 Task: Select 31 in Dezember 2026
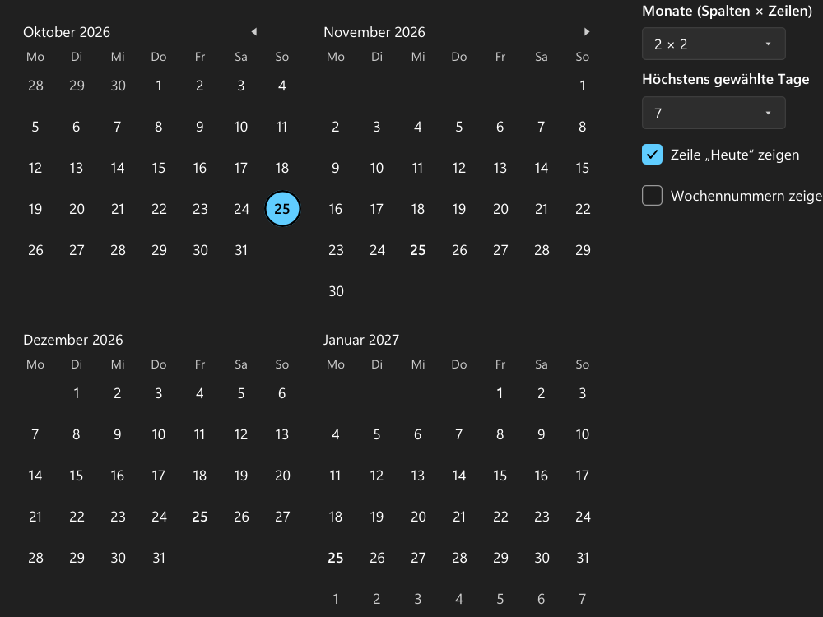tap(159, 558)
